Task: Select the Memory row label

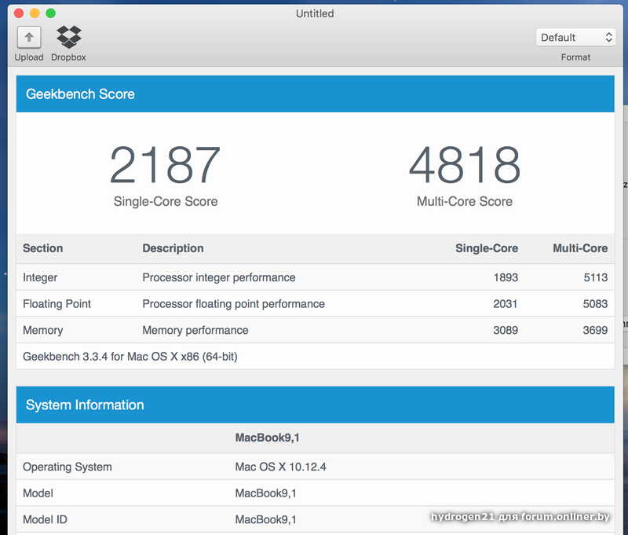Action: [43, 330]
